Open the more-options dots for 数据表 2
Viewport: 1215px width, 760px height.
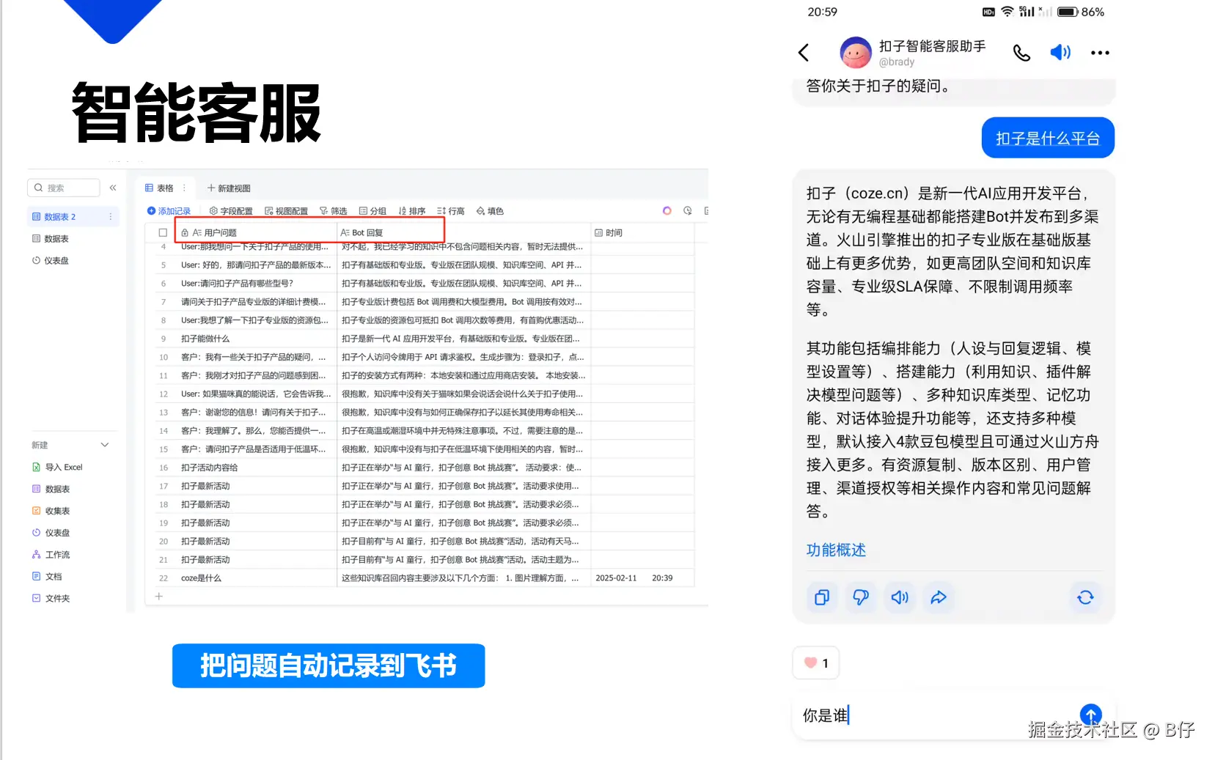[111, 217]
